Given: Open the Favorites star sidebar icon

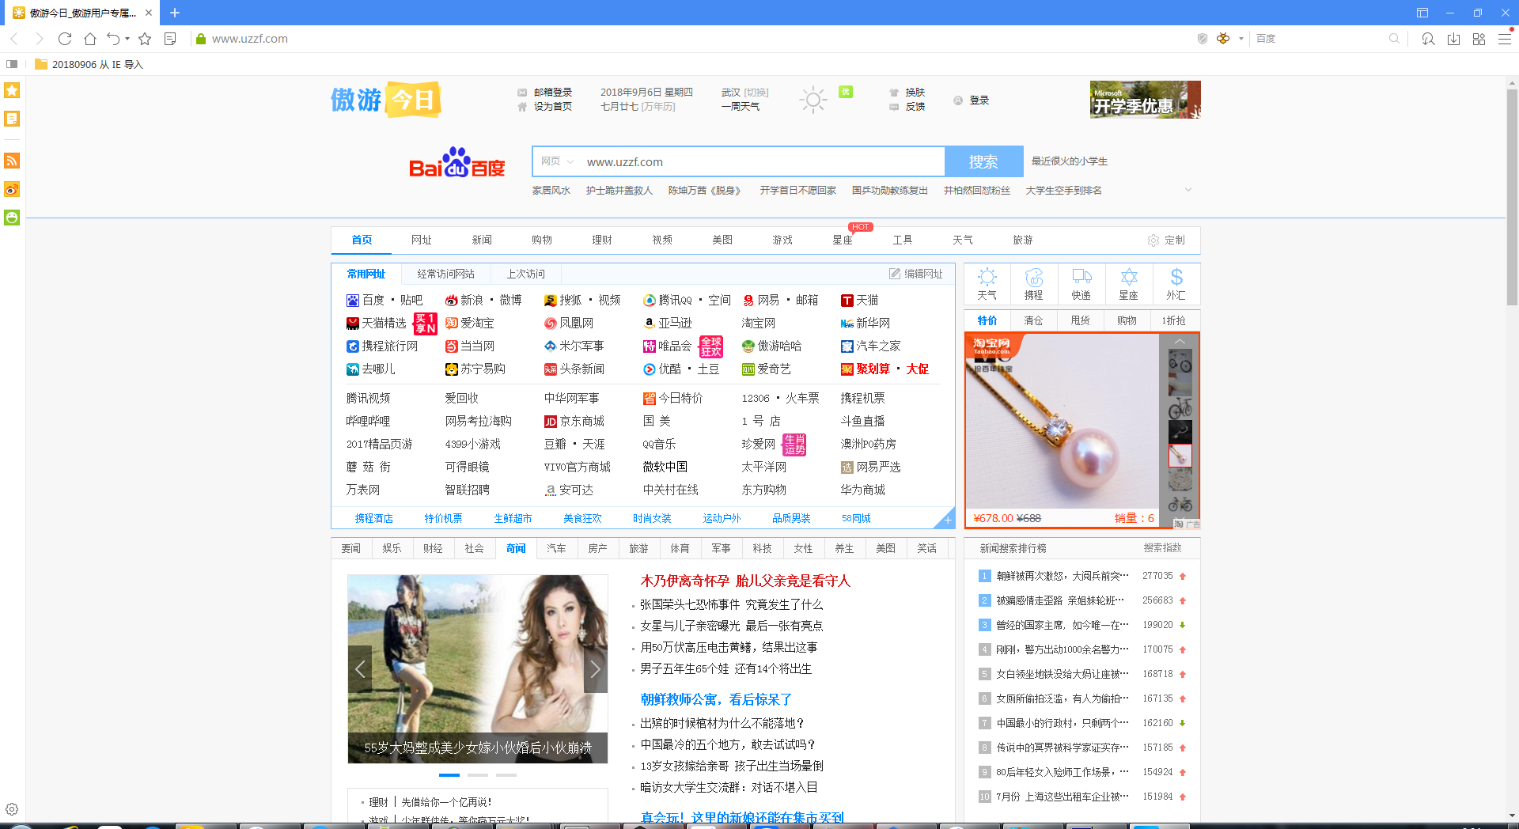Looking at the screenshot, I should click(x=12, y=90).
